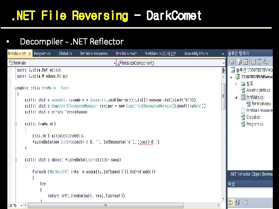This screenshot has height=209, width=279.
Task: Click 'AquireData' in the static method declaration
Action: pos(75,160)
